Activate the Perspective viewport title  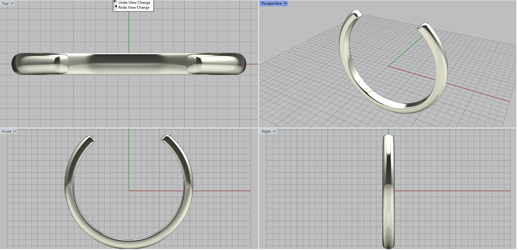coord(271,4)
